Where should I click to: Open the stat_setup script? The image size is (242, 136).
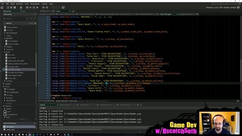click(12, 58)
